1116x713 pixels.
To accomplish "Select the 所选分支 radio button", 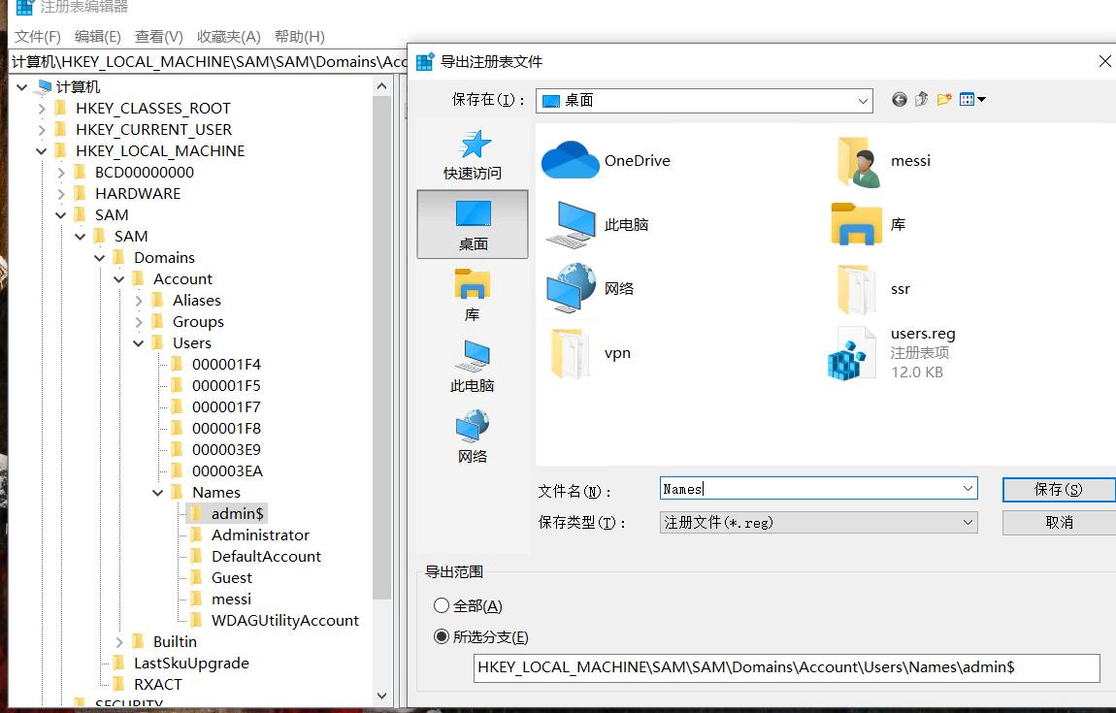I will tap(443, 636).
